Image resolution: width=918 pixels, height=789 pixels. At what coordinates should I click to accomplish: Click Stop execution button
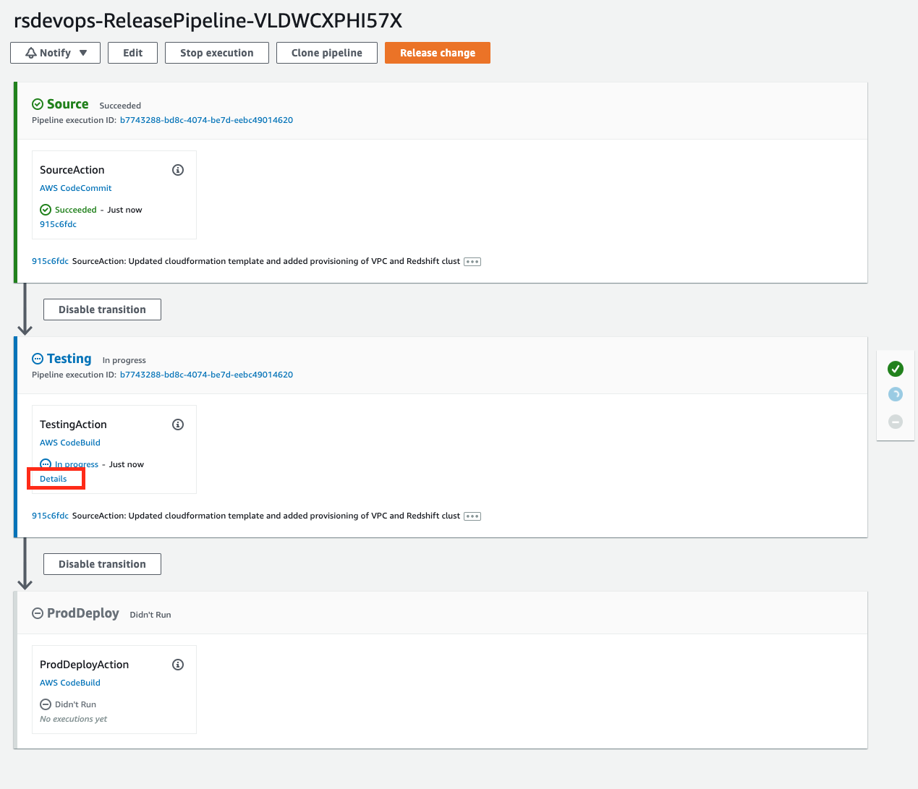[x=217, y=53]
